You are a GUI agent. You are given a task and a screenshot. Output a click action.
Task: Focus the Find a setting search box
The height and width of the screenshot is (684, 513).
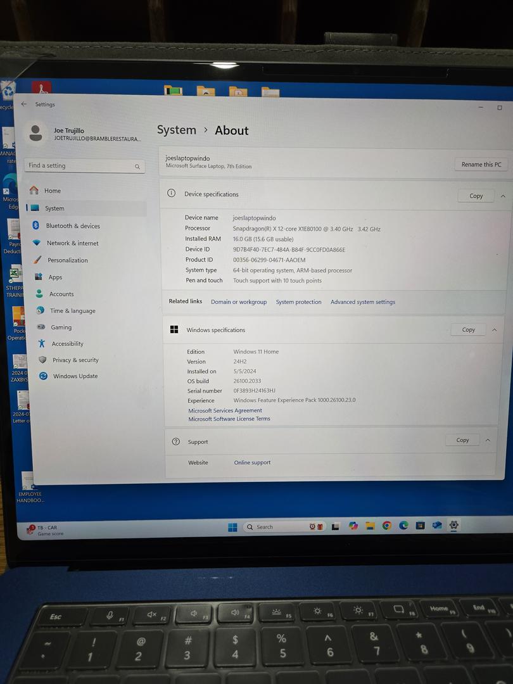point(85,166)
